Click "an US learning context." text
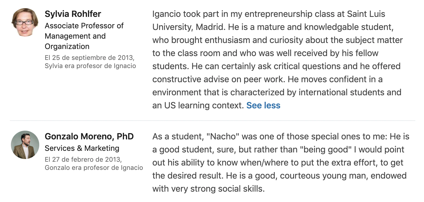Image resolution: width=424 pixels, height=202 pixels. pos(198,105)
